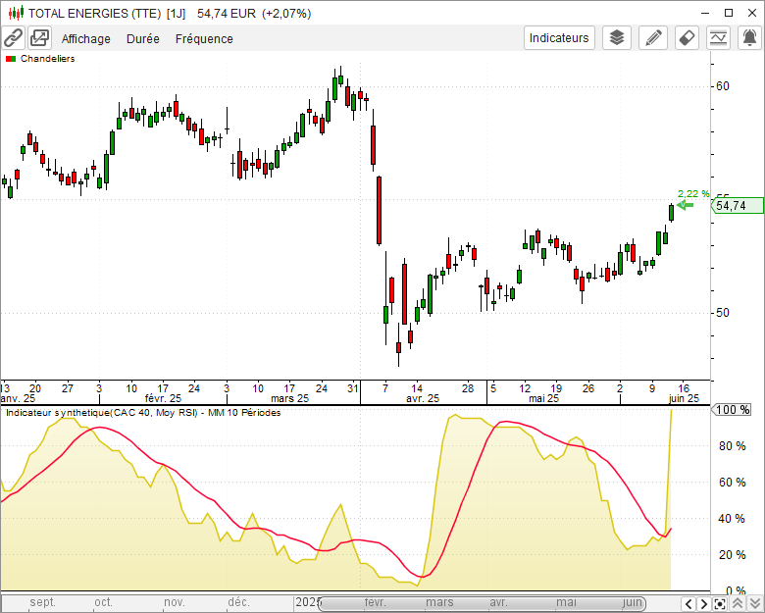Click the detach window icon
765x613 pixels.
[x=39, y=38]
